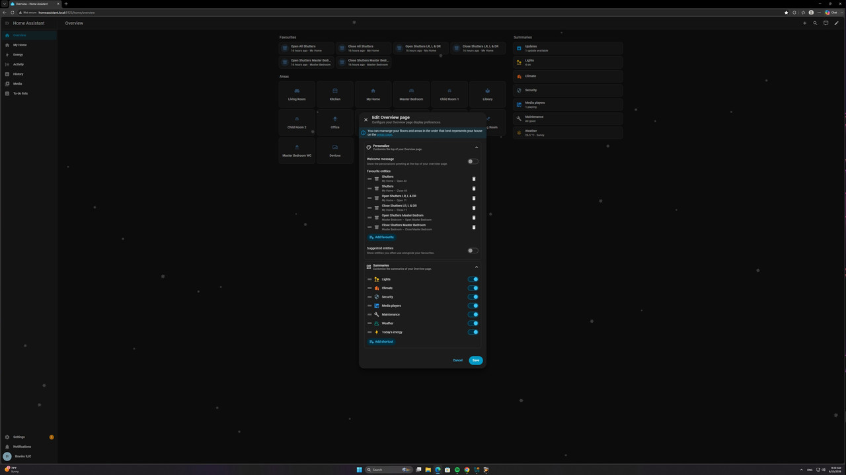
Task: Click the Media players icon in dialog
Action: tap(377, 306)
